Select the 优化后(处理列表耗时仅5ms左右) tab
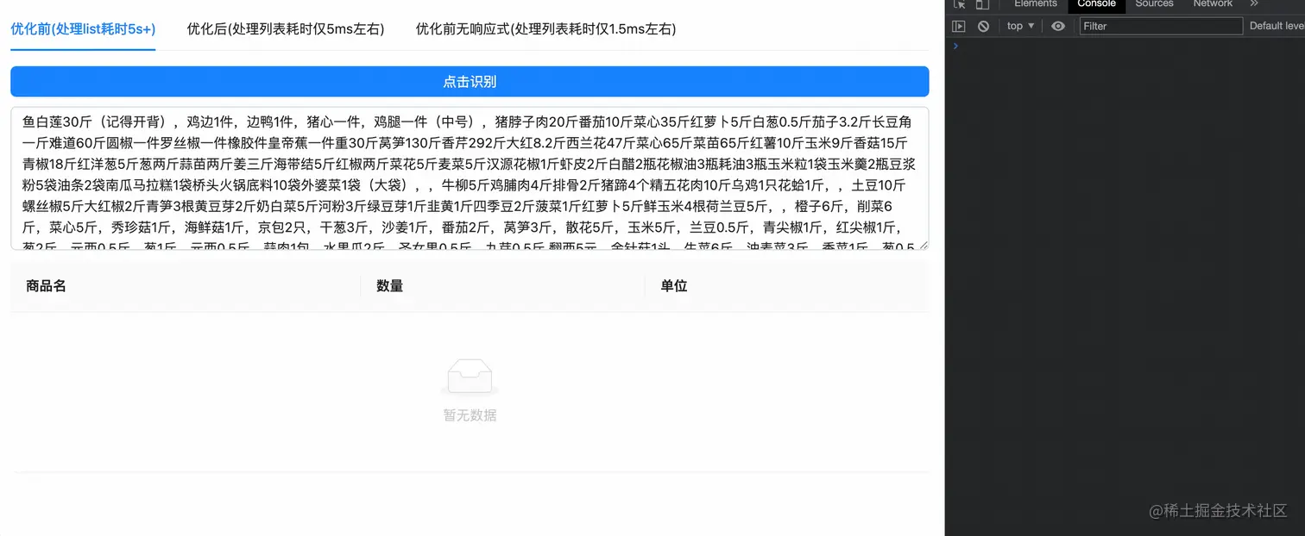 [x=286, y=29]
